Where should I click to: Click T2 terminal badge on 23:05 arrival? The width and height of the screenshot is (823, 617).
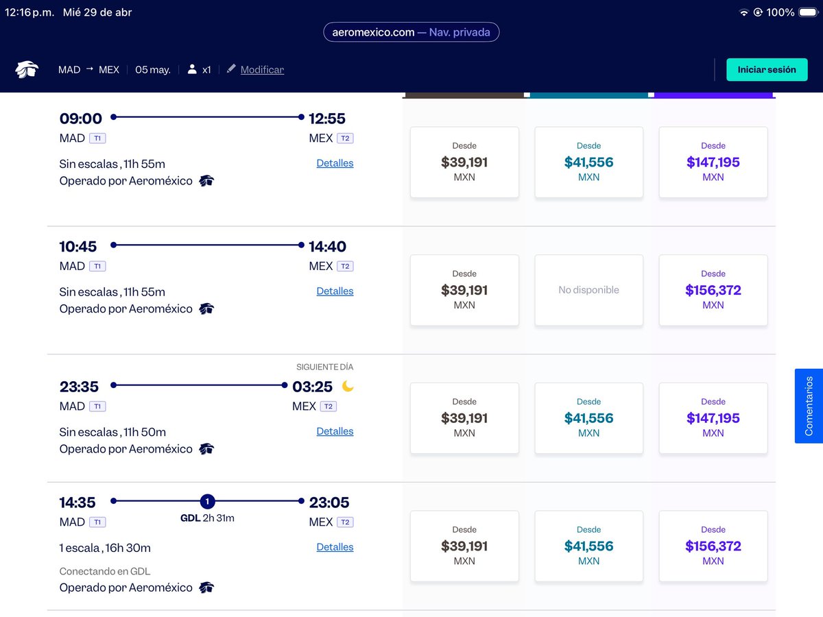[x=346, y=522]
